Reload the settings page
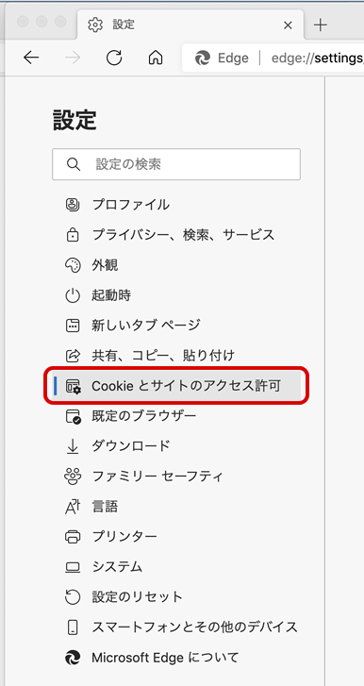364x686 pixels. pos(114,58)
